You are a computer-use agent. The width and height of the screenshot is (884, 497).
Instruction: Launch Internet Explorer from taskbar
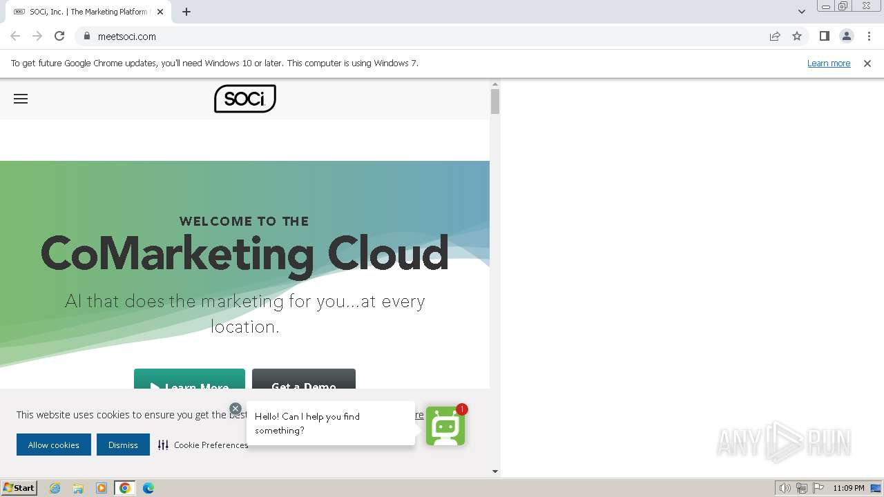point(55,488)
